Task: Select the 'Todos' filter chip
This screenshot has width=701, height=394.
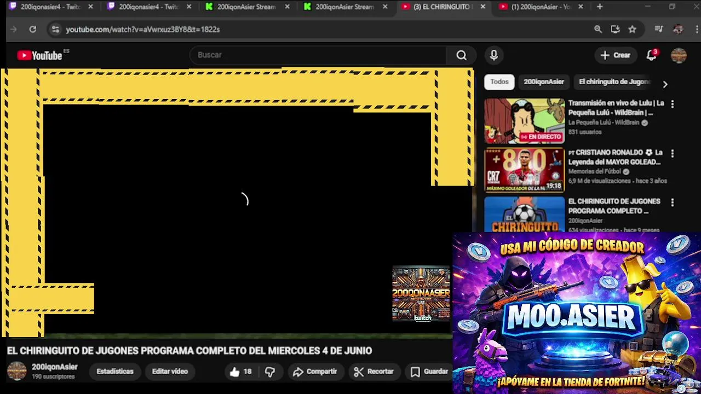Action: point(499,82)
